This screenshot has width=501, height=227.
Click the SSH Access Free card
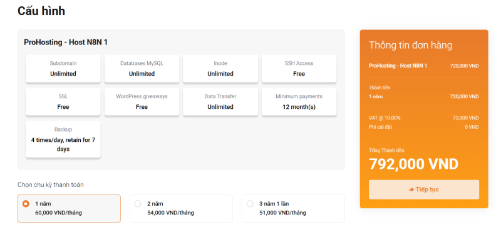tap(299, 69)
